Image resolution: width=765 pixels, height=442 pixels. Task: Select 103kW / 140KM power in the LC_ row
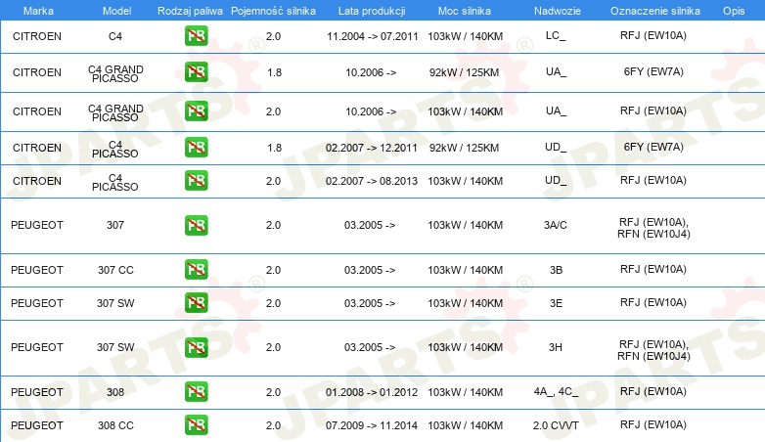pyautogui.click(x=465, y=36)
